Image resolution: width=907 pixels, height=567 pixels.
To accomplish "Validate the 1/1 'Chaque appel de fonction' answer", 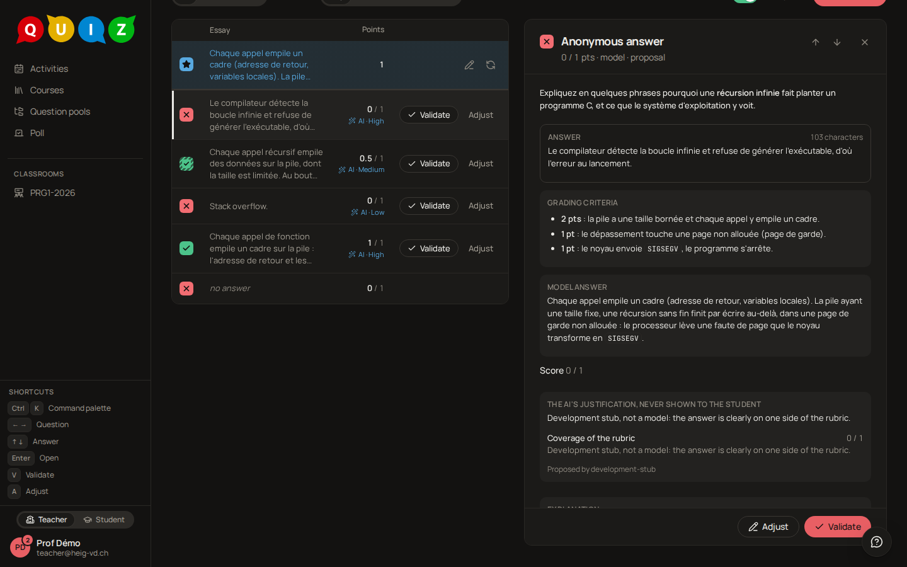I will (x=429, y=248).
